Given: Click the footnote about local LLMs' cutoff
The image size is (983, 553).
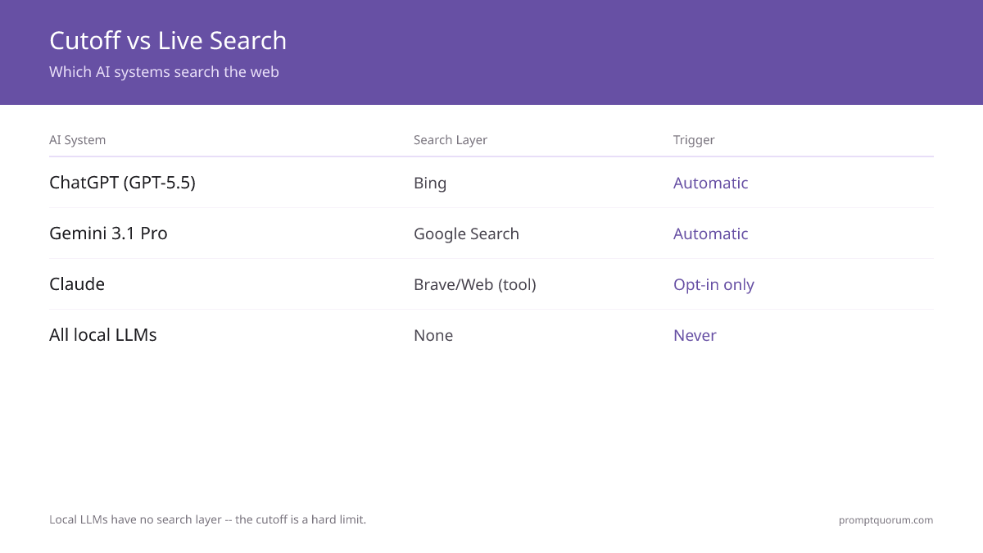Looking at the screenshot, I should (x=207, y=519).
